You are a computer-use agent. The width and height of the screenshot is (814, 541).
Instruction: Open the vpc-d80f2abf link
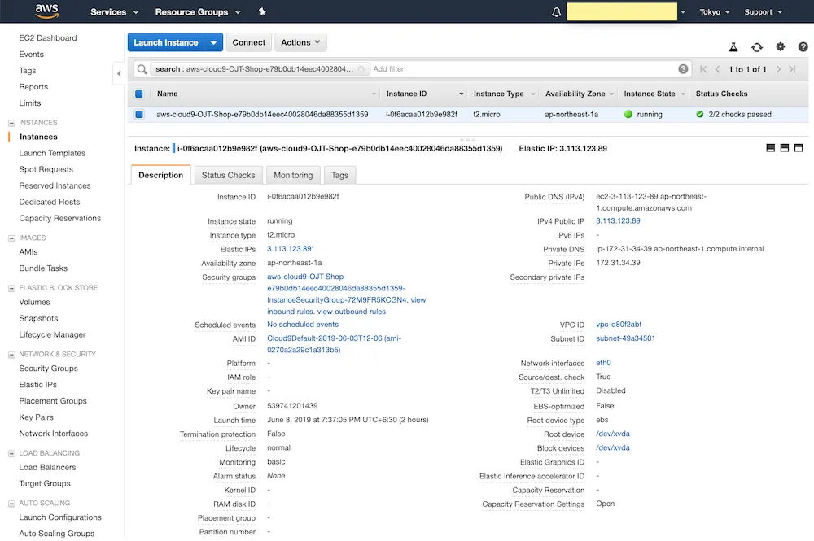[x=619, y=325]
